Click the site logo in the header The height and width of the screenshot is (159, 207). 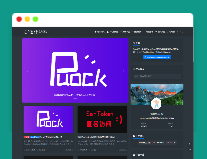click(36, 31)
